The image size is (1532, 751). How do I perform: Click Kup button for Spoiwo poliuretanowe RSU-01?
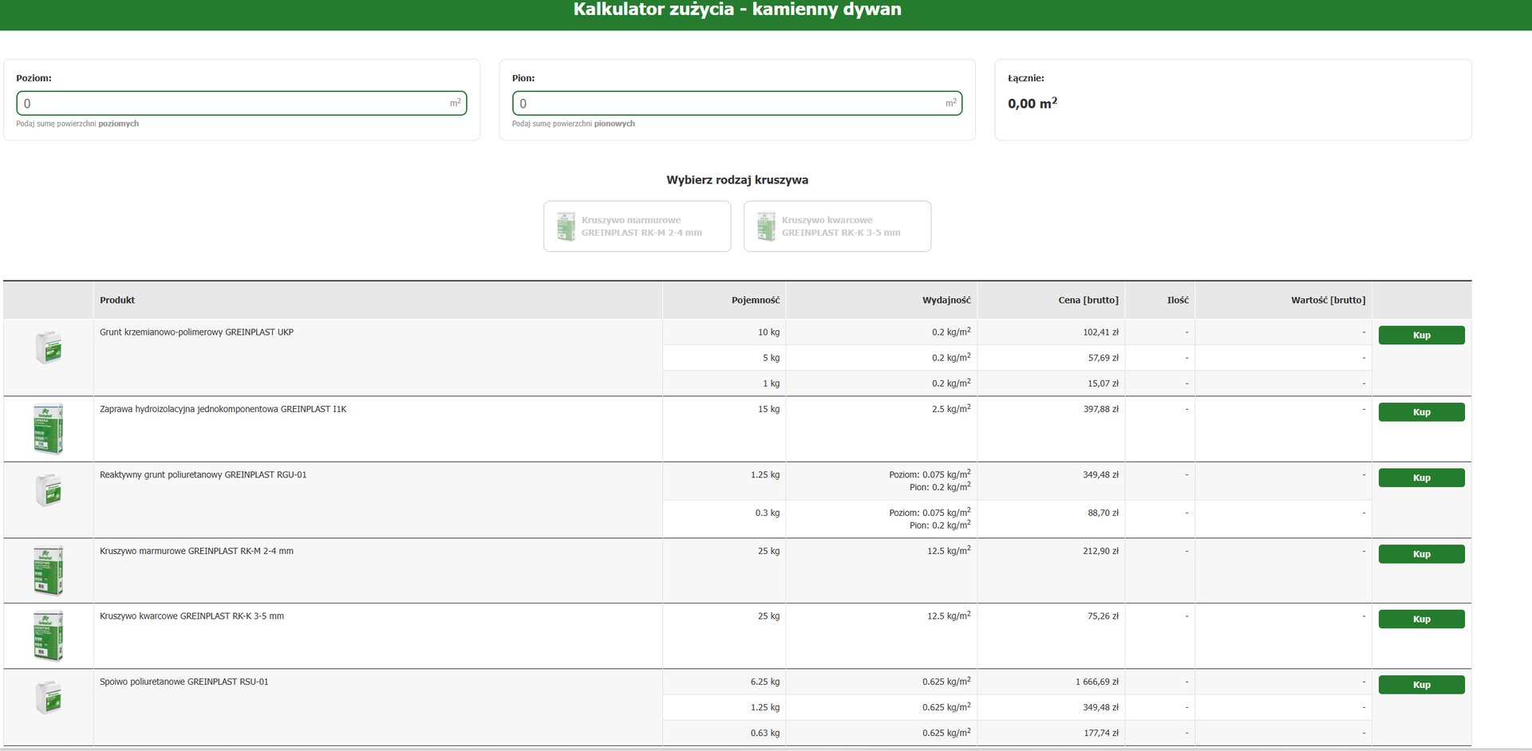(x=1421, y=685)
